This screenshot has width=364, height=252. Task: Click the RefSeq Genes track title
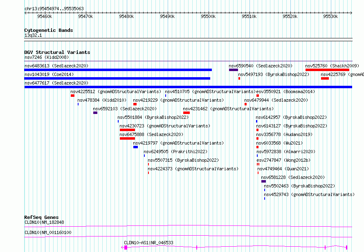[41, 217]
